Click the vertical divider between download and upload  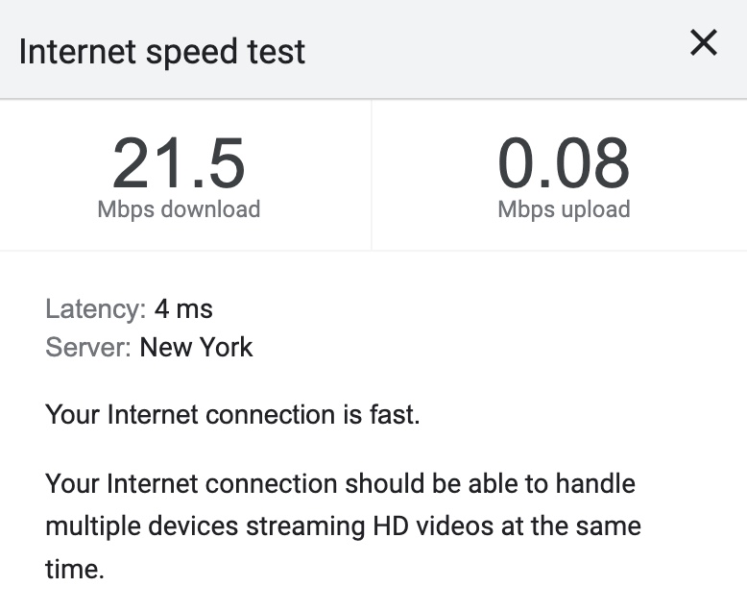[372, 175]
